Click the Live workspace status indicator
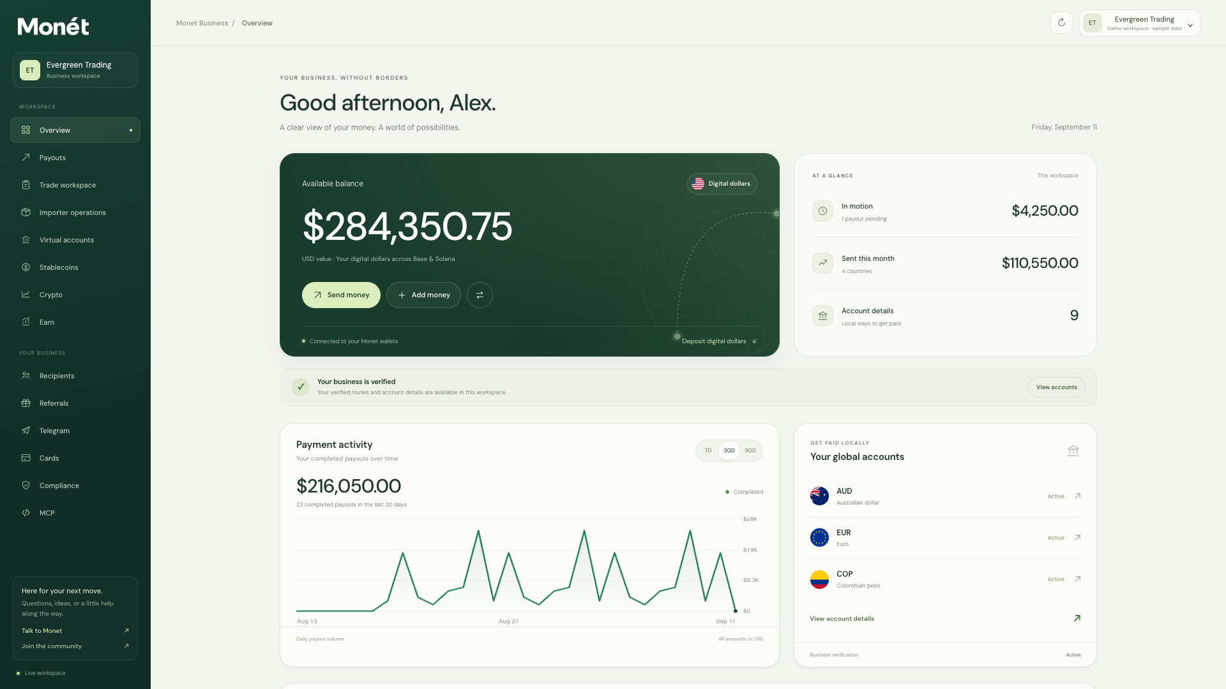Image resolution: width=1226 pixels, height=689 pixels. (x=41, y=673)
